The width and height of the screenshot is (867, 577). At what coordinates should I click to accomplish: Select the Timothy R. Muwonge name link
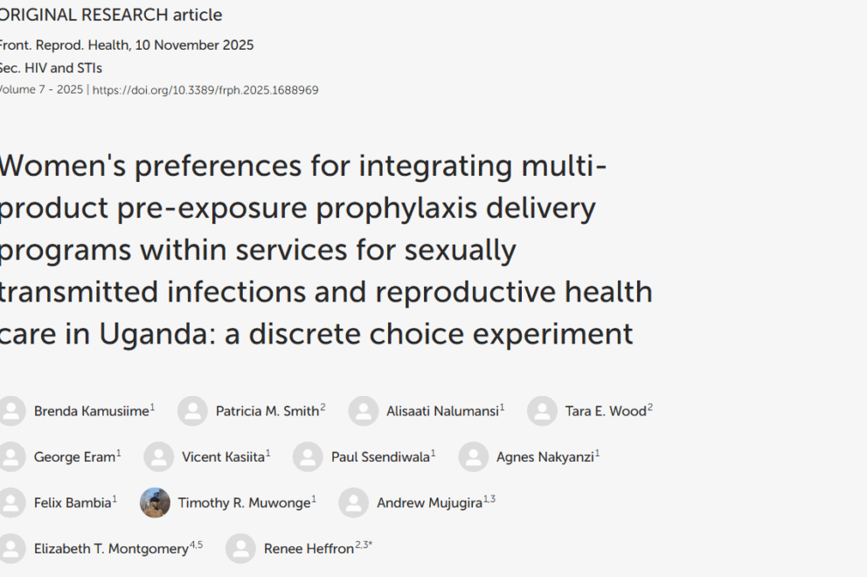pyautogui.click(x=244, y=503)
